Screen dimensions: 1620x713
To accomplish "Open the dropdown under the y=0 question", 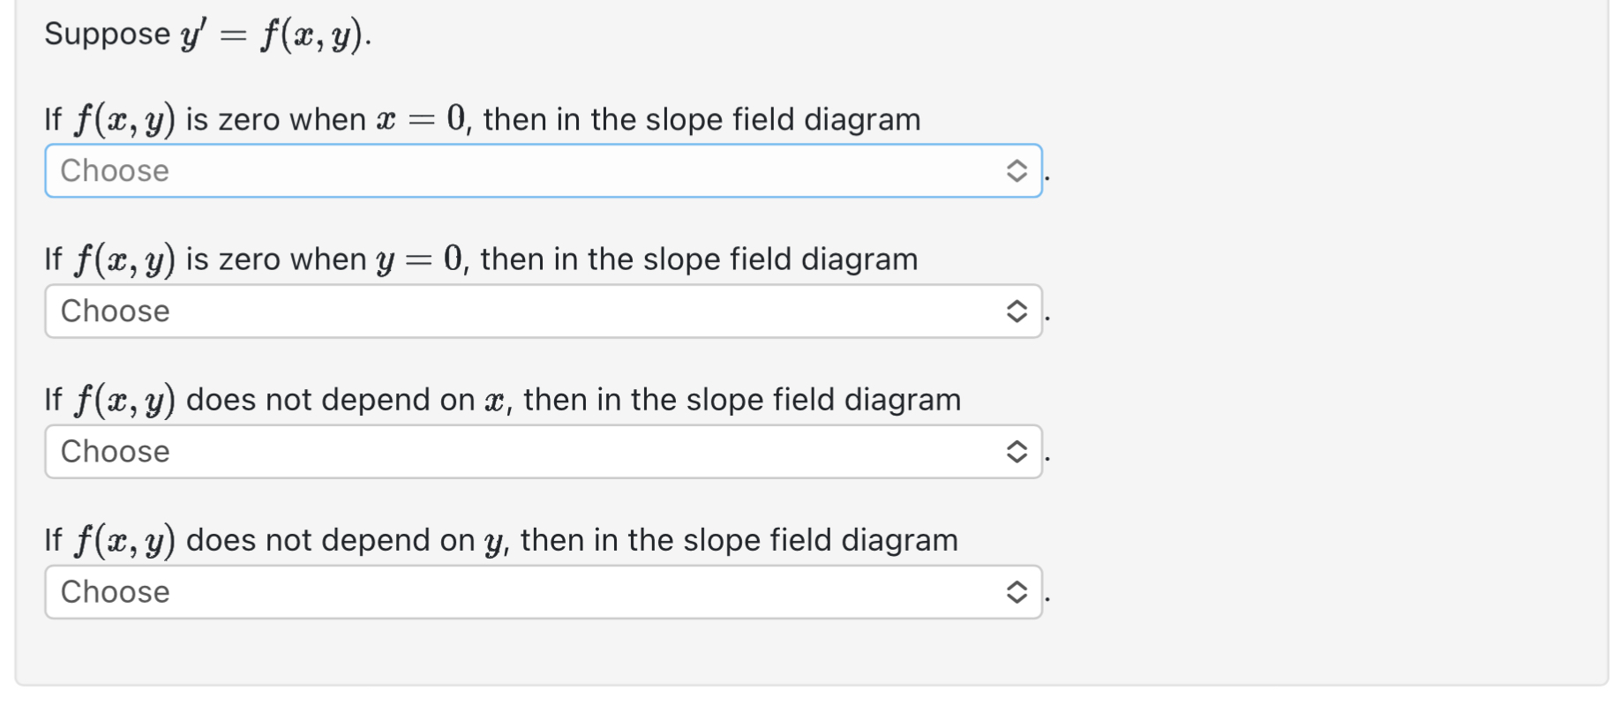I will tap(544, 311).
